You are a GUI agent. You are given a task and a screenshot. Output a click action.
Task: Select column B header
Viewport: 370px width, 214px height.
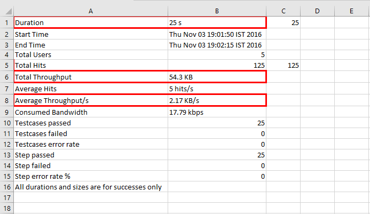tap(217, 11)
